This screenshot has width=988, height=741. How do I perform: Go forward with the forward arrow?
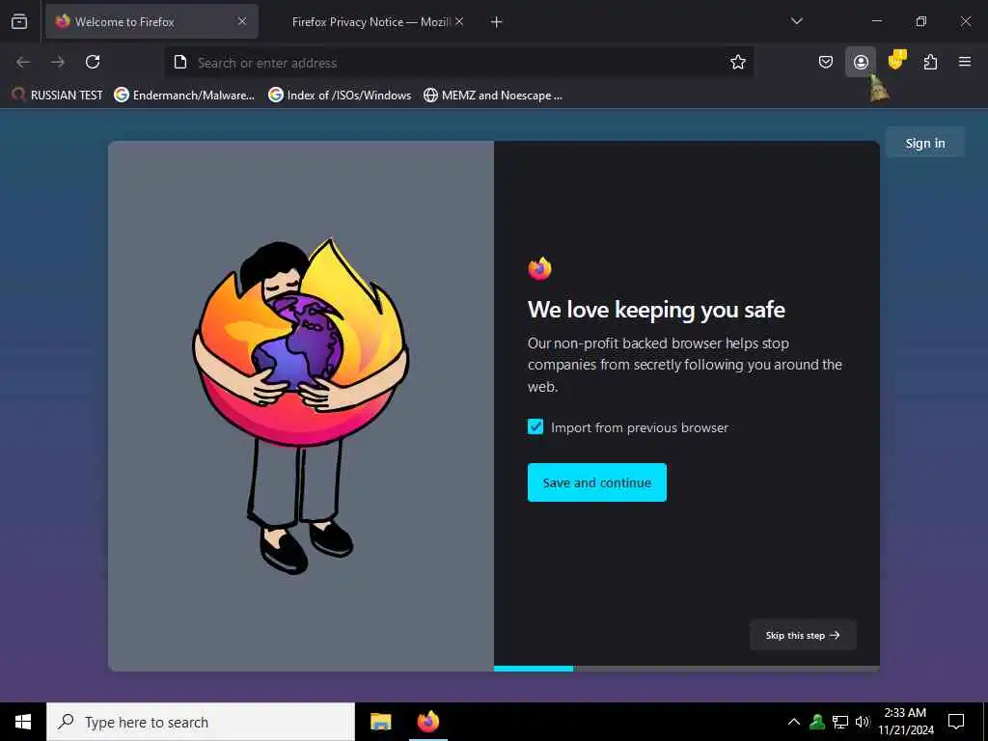click(x=58, y=62)
